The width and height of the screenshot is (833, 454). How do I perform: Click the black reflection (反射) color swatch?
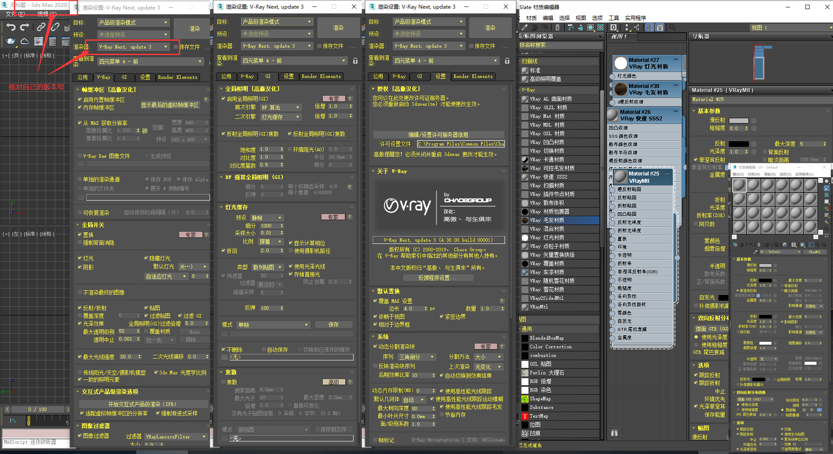pos(738,144)
